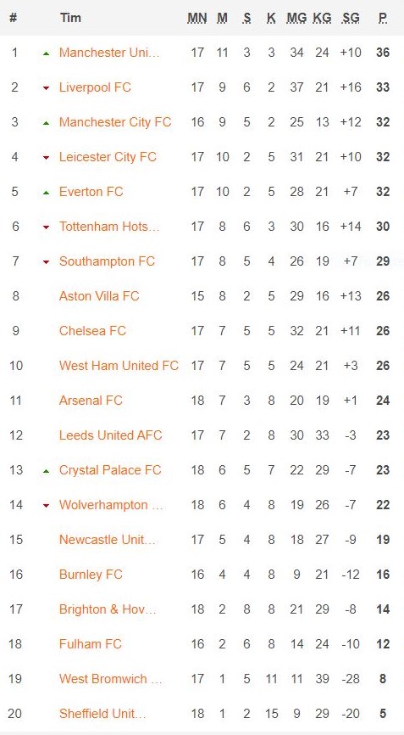The height and width of the screenshot is (735, 404).
Task: Open the Southampton FC team link
Action: (107, 261)
